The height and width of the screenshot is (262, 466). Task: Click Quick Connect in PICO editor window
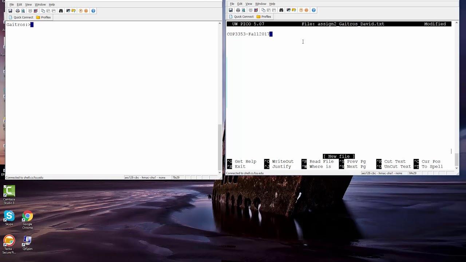point(241,17)
